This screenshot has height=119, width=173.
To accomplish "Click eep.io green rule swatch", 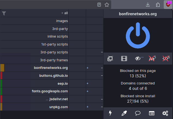I will tap(1, 84).
